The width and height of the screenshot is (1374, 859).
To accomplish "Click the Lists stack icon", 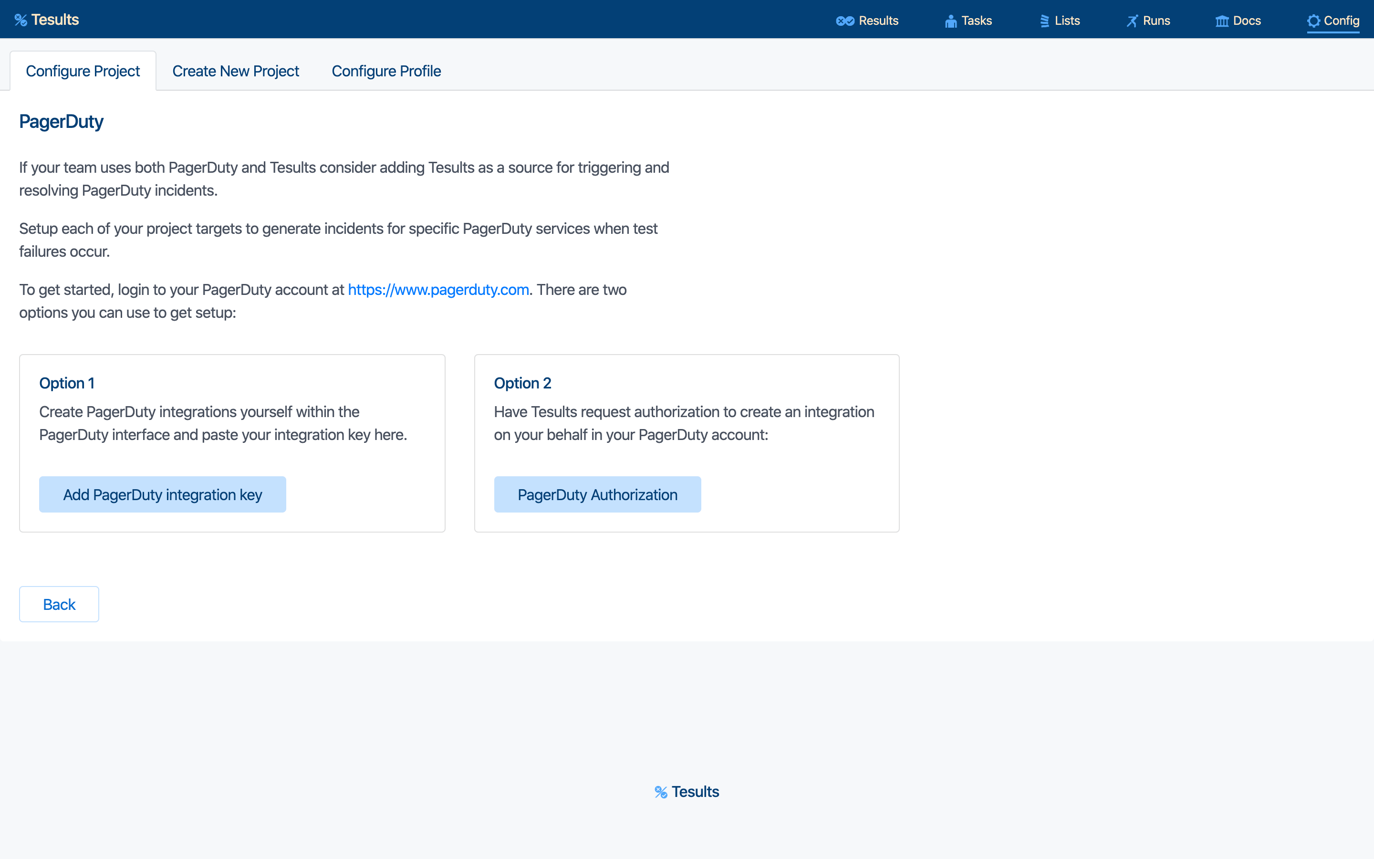I will [1044, 21].
